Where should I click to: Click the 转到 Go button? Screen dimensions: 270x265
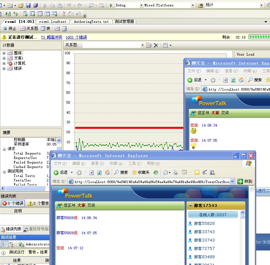point(245,181)
